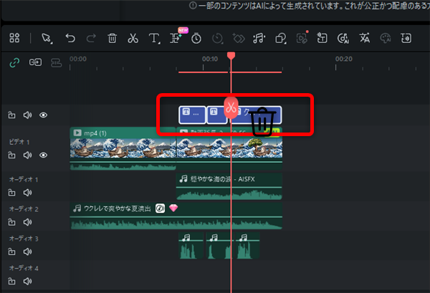Click the four-squares layout icon in the toolbar
Image resolution: width=430 pixels, height=293 pixels.
click(14, 38)
